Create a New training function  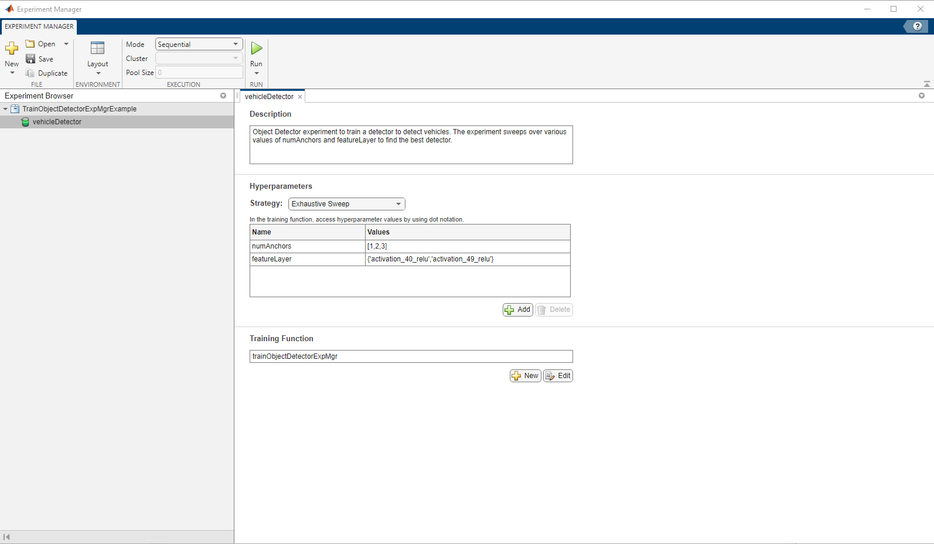525,376
